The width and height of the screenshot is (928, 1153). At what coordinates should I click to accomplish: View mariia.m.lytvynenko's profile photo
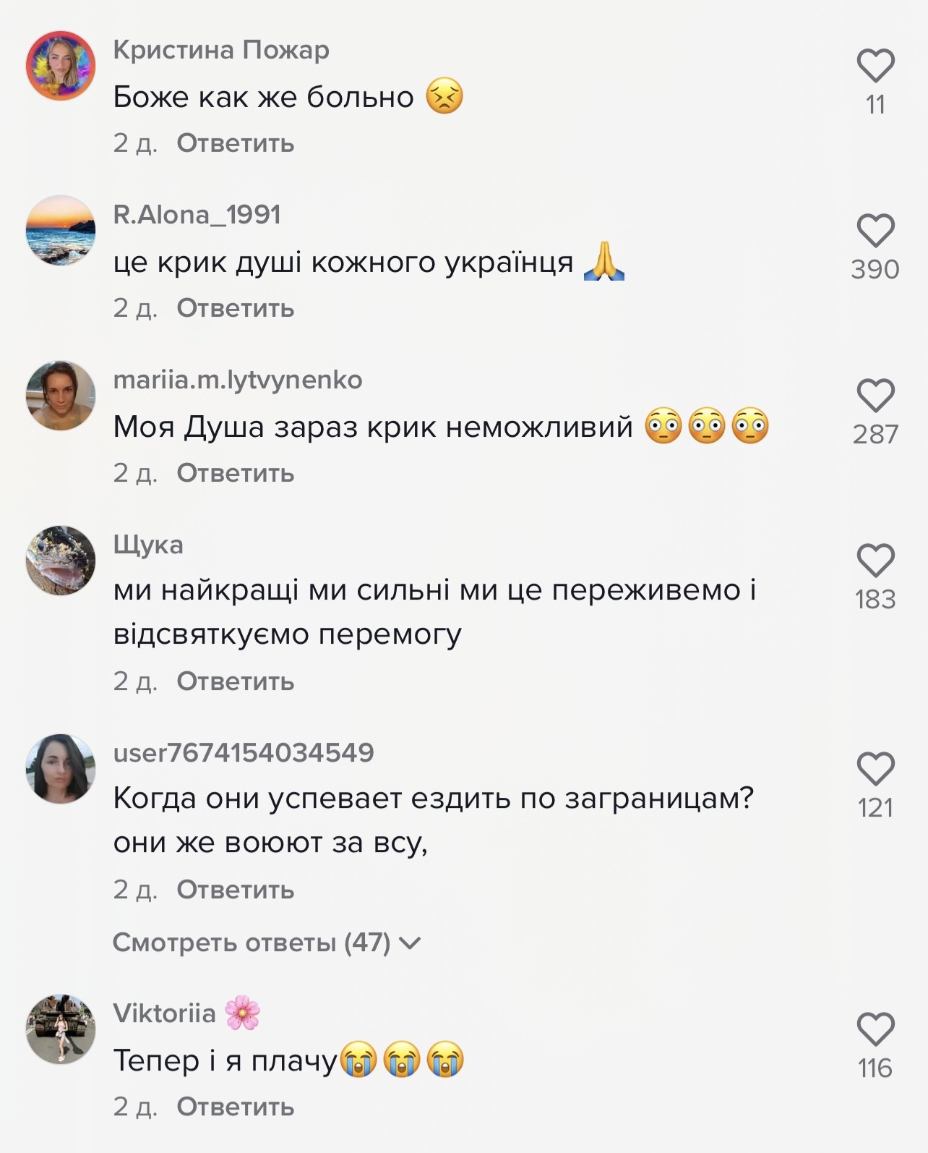[x=61, y=396]
